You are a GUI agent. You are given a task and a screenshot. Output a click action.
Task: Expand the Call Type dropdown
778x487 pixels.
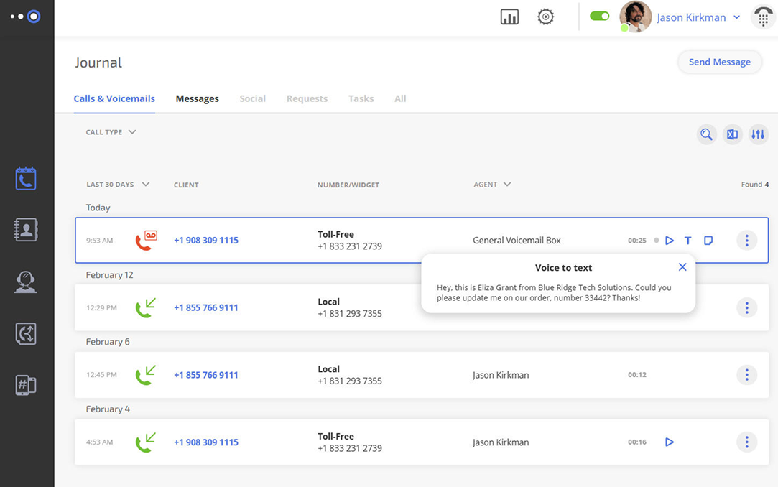(111, 132)
